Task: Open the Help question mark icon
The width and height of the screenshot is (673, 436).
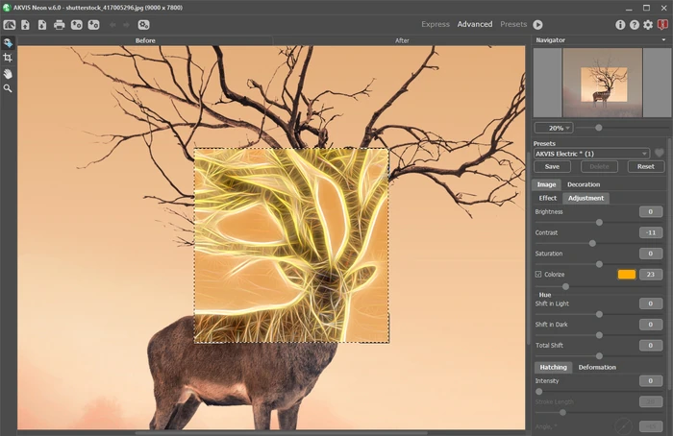Action: [x=634, y=25]
